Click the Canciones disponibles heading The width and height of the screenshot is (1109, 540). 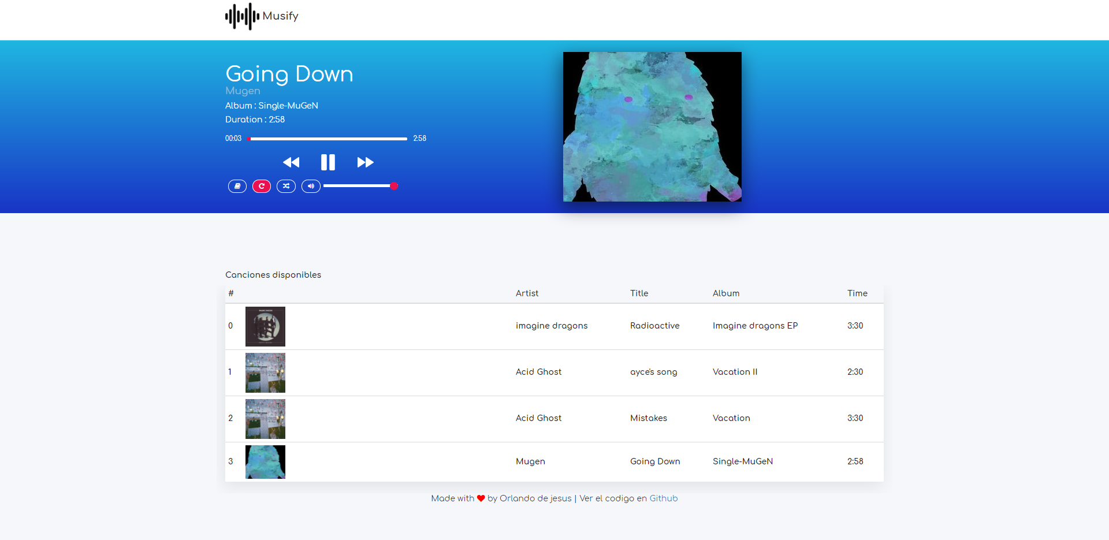[273, 275]
